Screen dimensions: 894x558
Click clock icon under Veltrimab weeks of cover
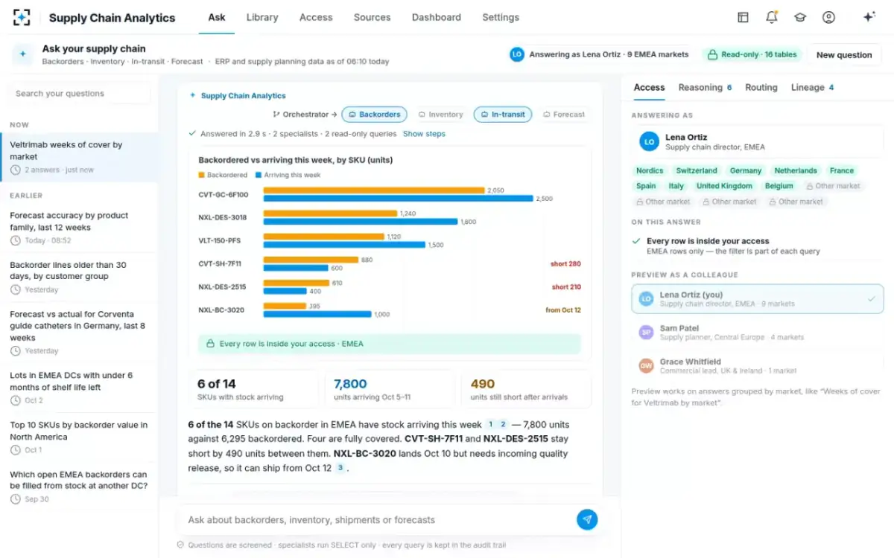[16, 170]
